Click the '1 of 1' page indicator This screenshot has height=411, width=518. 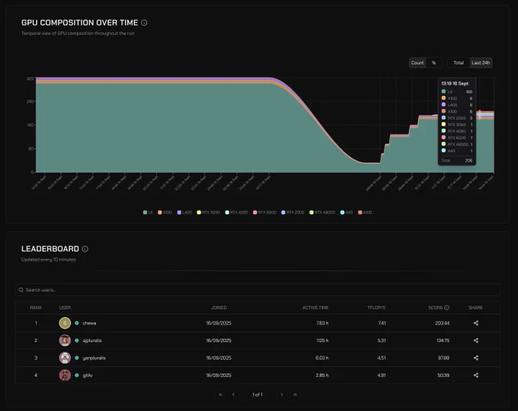click(257, 394)
